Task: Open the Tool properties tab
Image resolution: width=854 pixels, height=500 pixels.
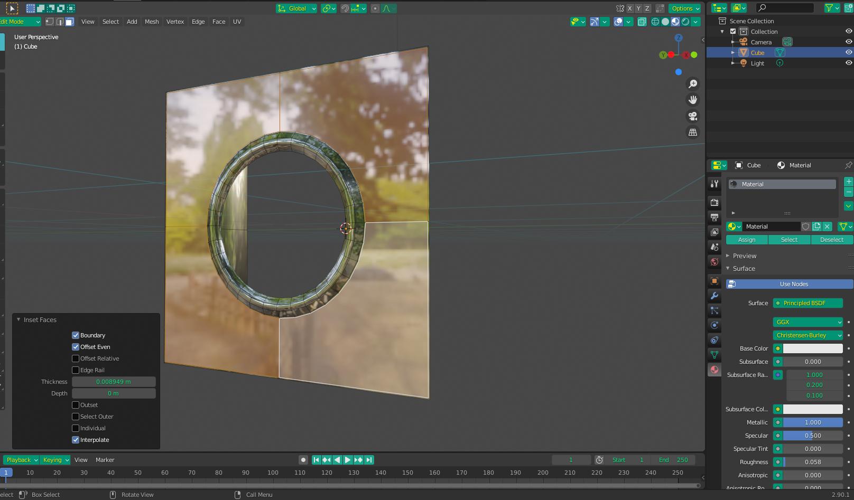Action: [714, 184]
